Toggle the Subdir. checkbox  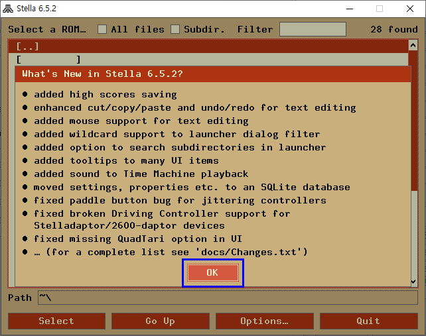pos(175,29)
